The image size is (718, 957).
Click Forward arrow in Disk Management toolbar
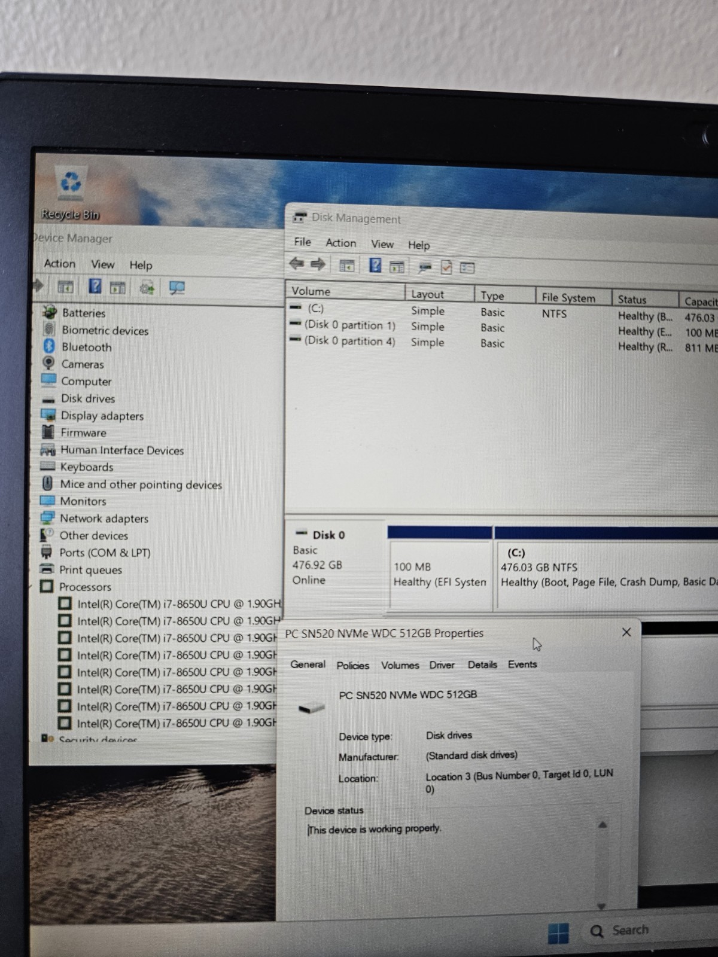coord(318,264)
